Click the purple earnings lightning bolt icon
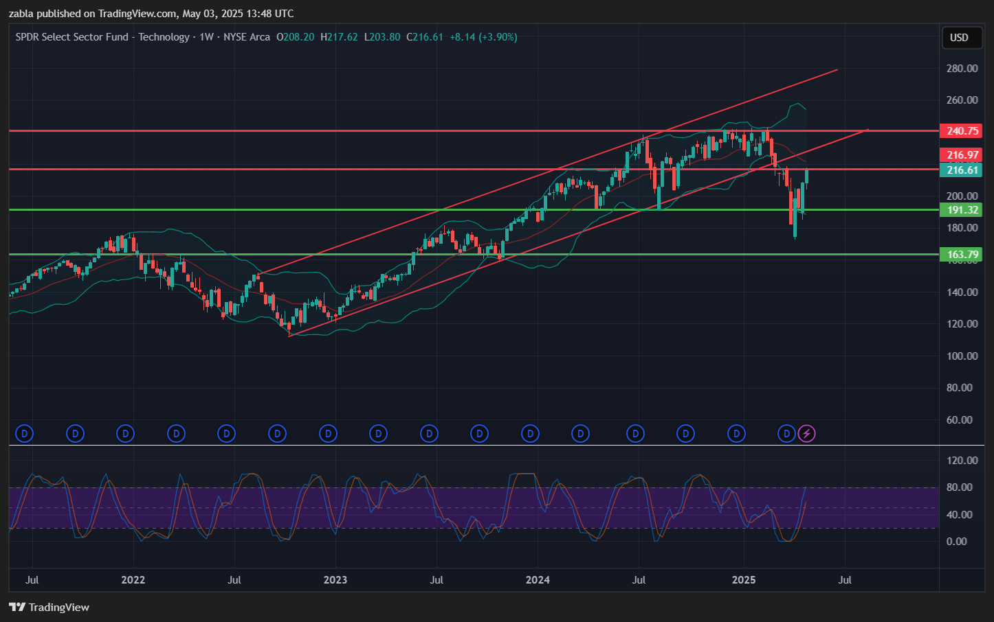 click(x=807, y=433)
